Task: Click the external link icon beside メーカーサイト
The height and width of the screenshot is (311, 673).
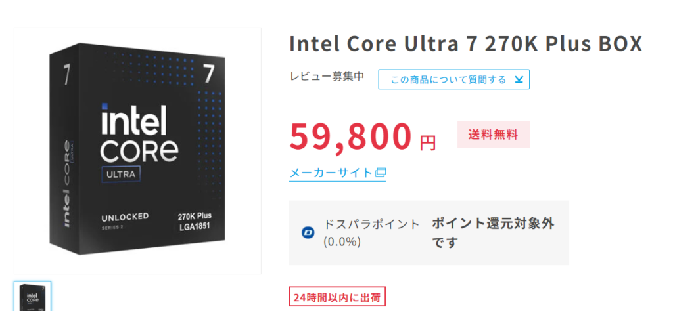Action: pyautogui.click(x=381, y=173)
